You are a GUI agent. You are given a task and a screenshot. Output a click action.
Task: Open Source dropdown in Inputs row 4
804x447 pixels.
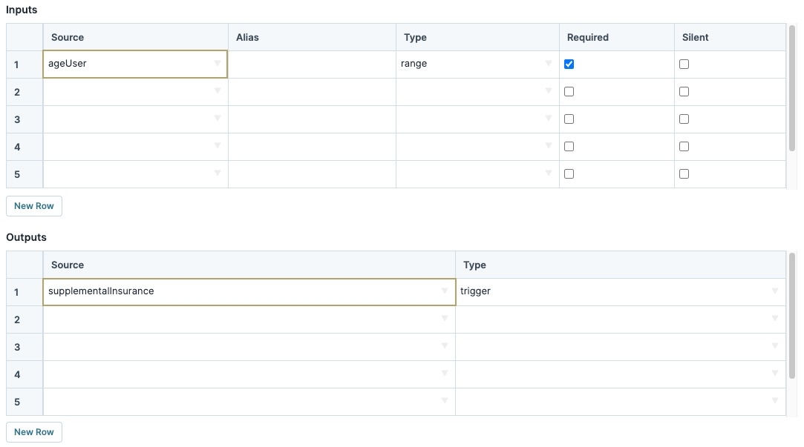(218, 146)
